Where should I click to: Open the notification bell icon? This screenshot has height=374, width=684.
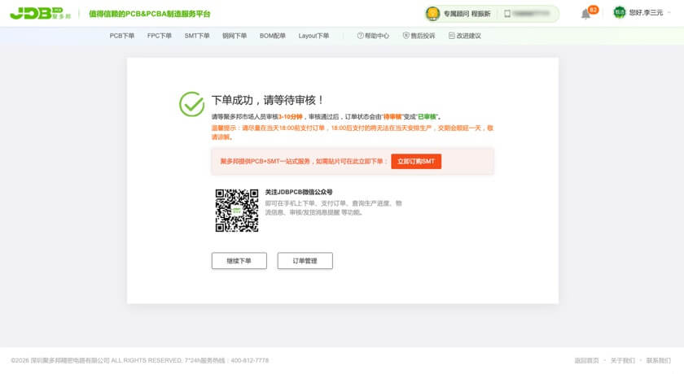click(x=585, y=15)
